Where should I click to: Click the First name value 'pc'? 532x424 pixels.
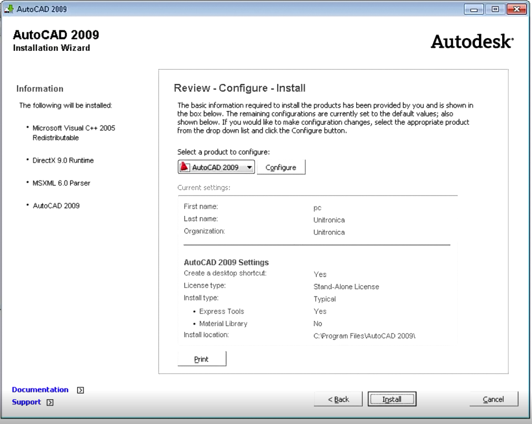pyautogui.click(x=317, y=208)
